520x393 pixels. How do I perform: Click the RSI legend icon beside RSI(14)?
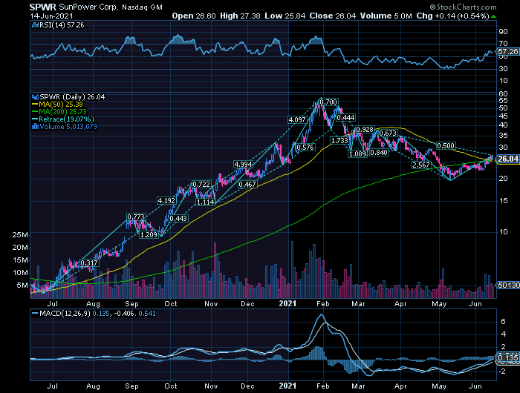35,25
